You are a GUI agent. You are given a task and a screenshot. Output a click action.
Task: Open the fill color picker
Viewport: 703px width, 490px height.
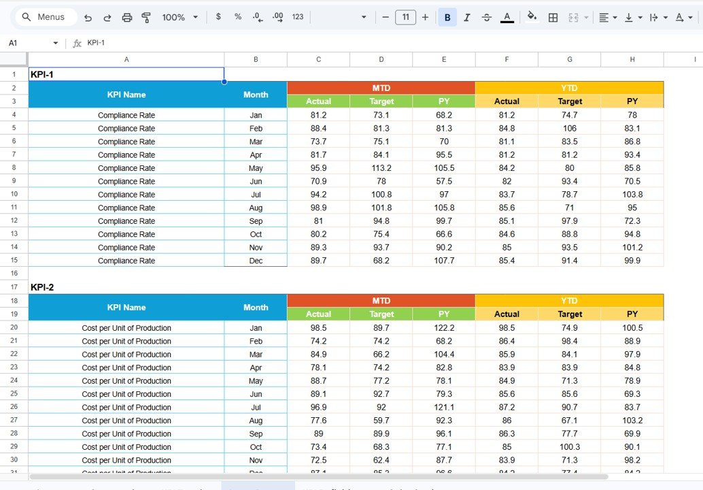point(532,18)
